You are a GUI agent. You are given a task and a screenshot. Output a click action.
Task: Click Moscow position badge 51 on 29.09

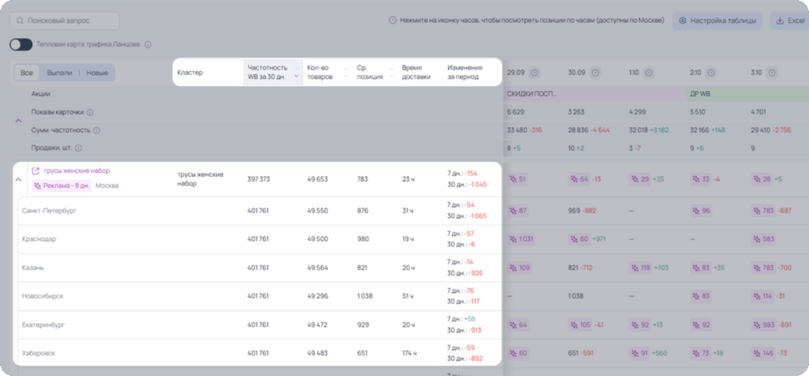(518, 179)
